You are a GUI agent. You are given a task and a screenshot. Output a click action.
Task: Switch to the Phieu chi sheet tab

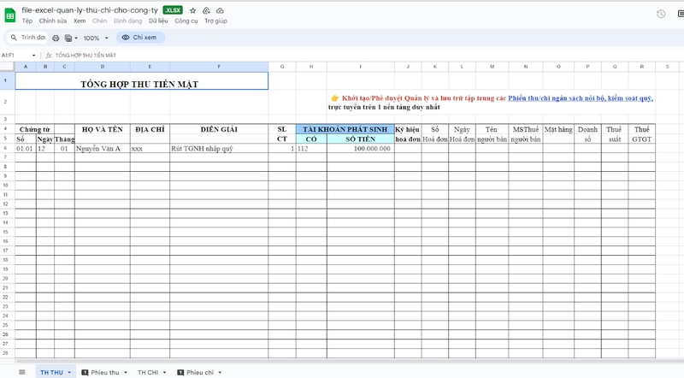(x=200, y=372)
